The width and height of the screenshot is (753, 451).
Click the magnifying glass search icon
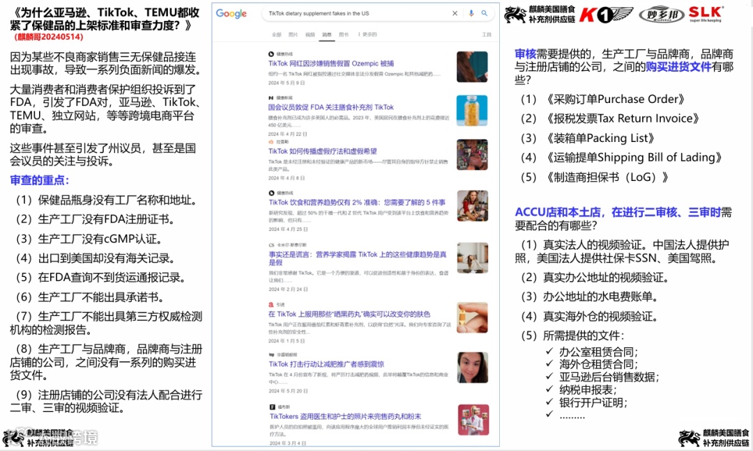485,13
